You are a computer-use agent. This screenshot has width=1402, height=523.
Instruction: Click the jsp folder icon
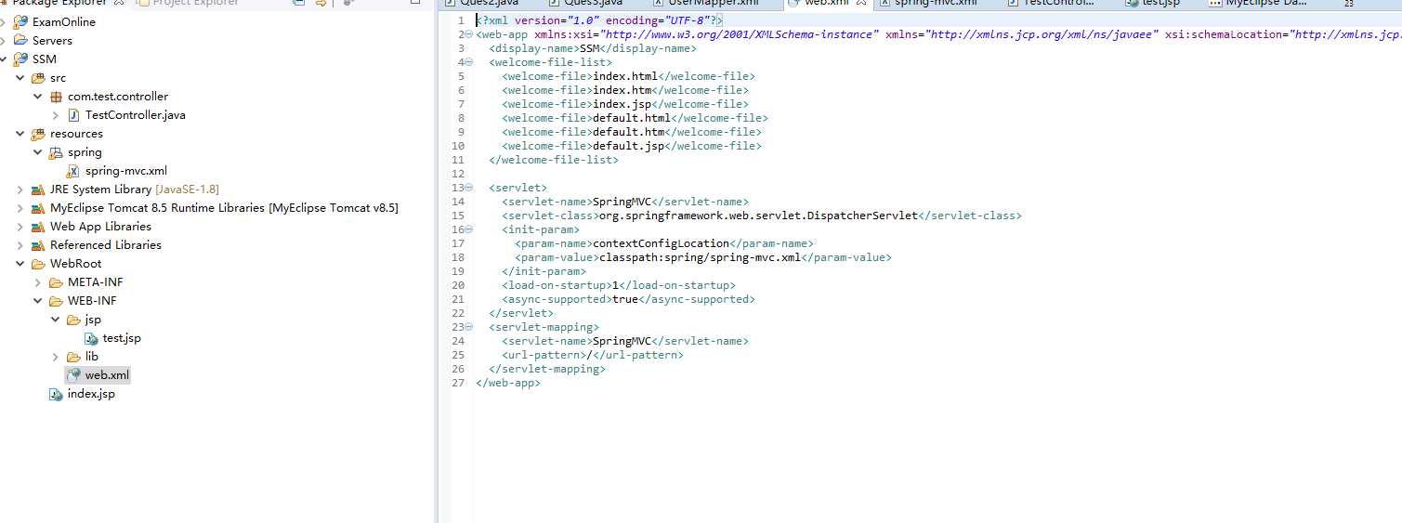(73, 319)
